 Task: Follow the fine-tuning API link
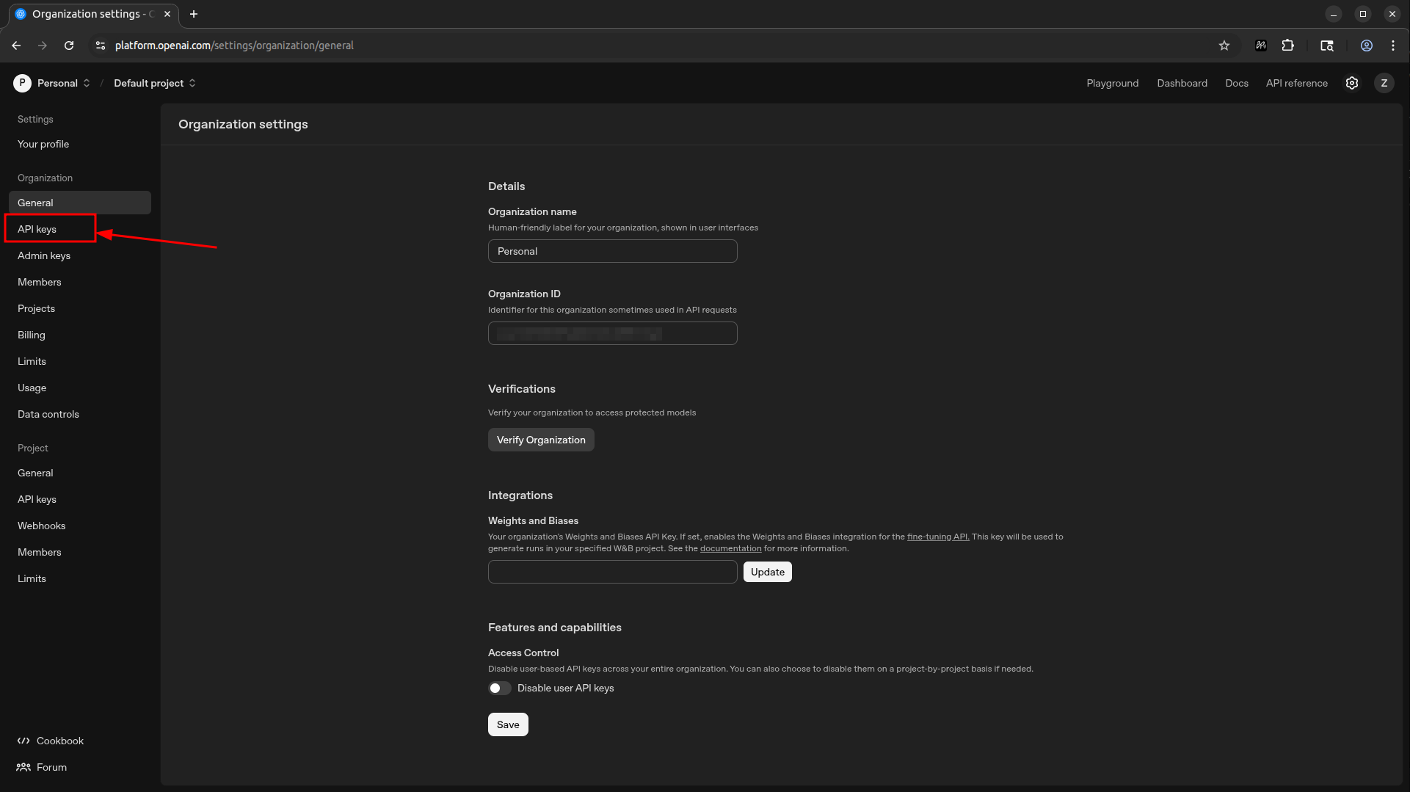(938, 537)
